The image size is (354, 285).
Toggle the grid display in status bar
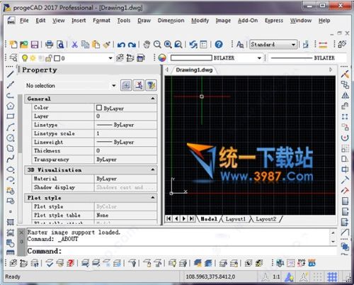(x=332, y=276)
